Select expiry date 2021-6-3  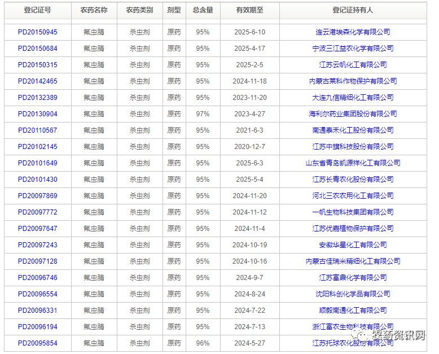click(250, 130)
